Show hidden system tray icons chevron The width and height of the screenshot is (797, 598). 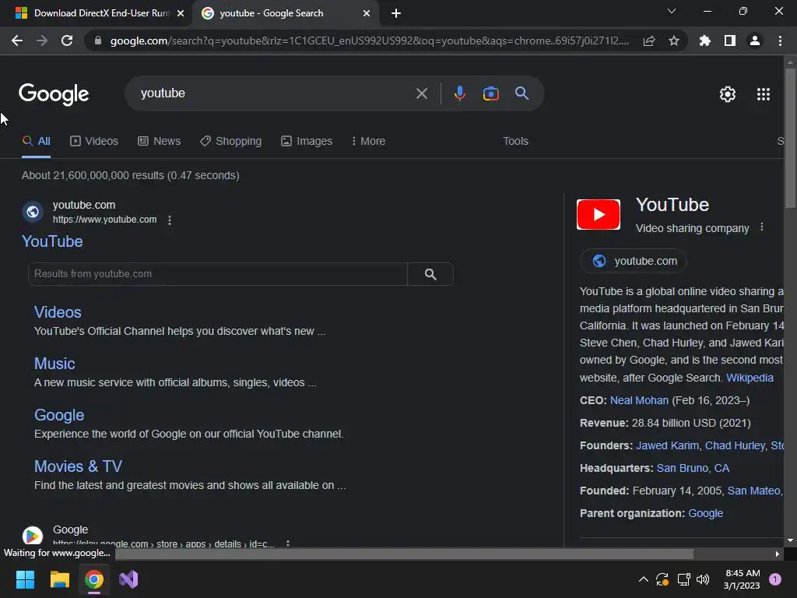point(643,579)
